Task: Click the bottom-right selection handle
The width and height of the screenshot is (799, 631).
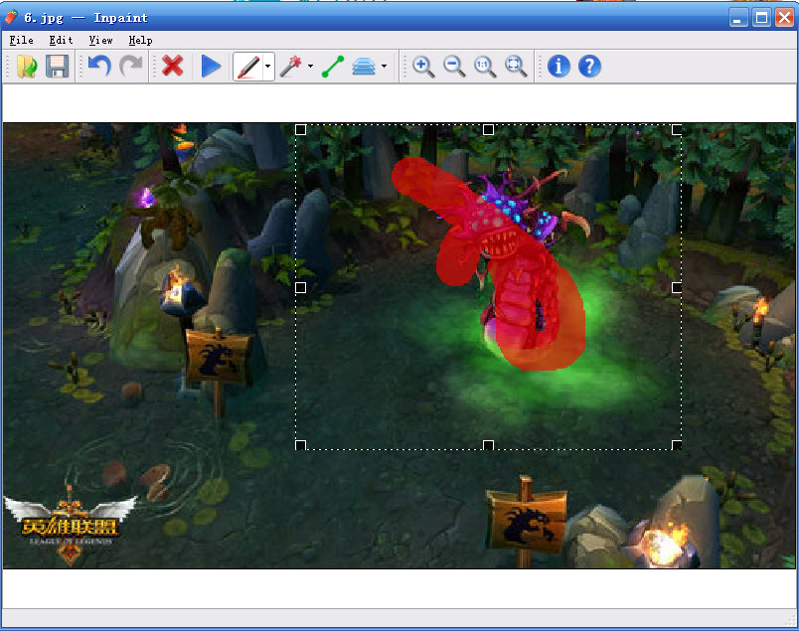Action: pos(677,445)
